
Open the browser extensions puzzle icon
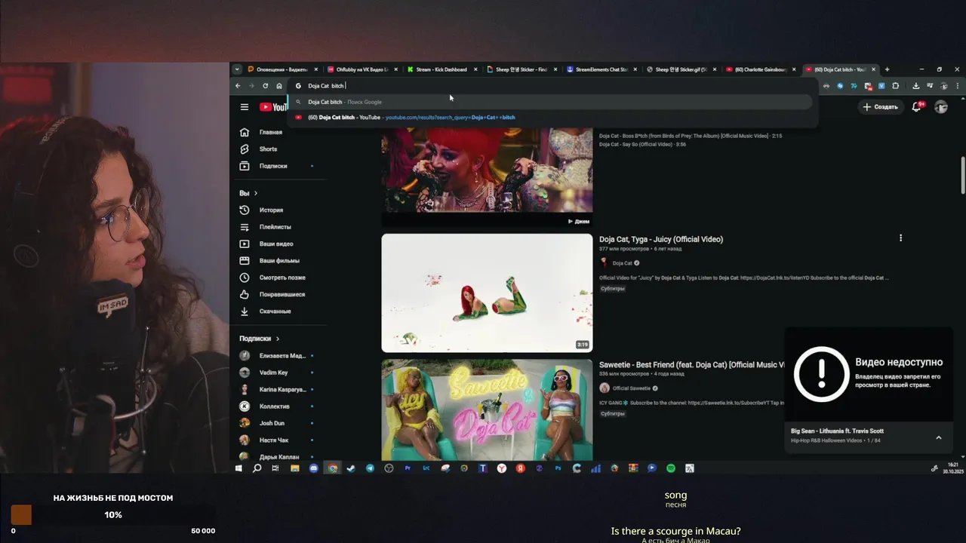pos(896,86)
